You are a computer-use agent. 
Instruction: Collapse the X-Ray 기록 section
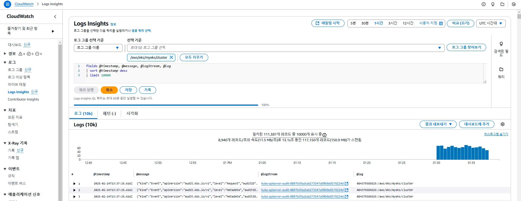coord(5,143)
